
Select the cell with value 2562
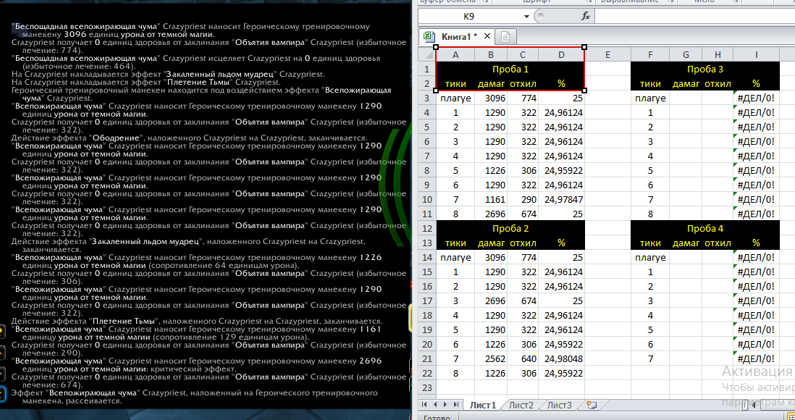[x=491, y=358]
